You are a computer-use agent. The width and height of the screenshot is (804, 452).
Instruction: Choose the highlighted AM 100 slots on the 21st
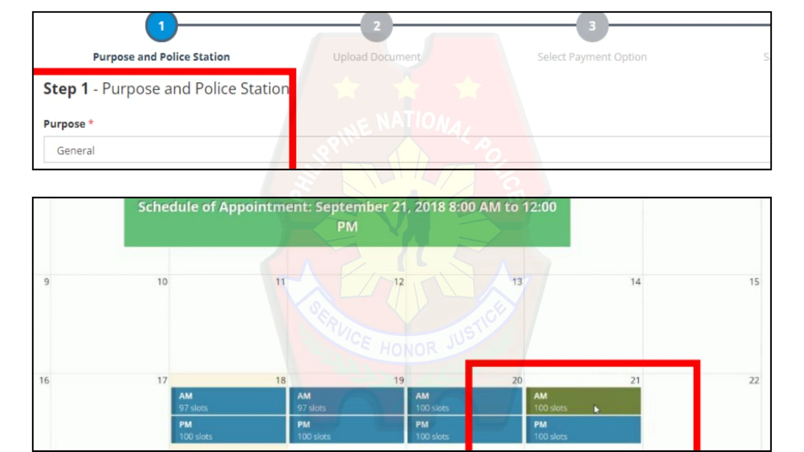(583, 401)
